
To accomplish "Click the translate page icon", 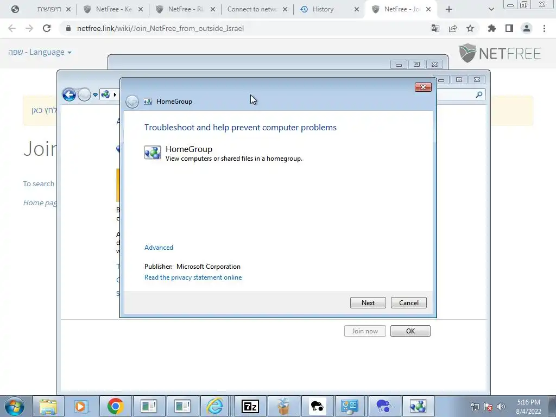I will [x=435, y=28].
